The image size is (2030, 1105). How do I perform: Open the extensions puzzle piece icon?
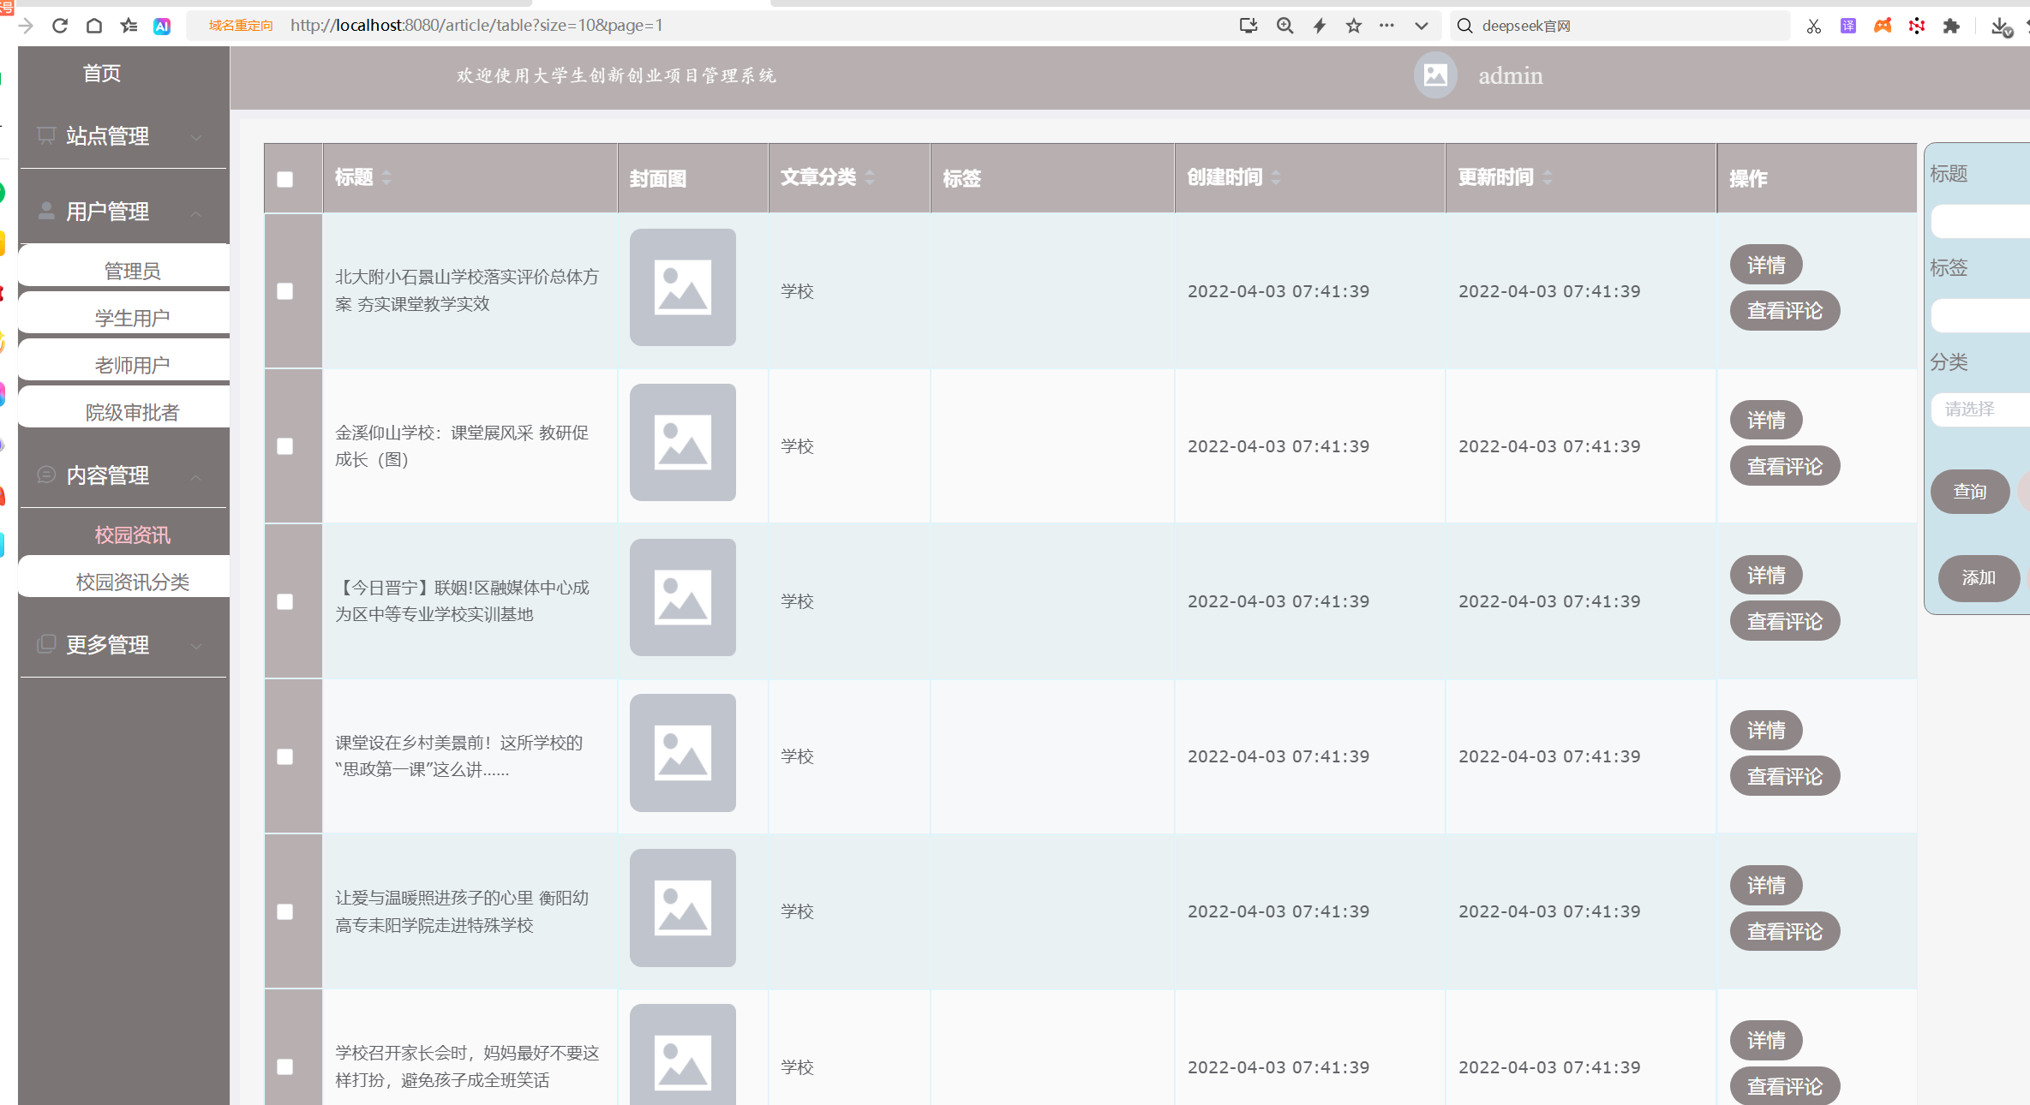tap(1951, 26)
